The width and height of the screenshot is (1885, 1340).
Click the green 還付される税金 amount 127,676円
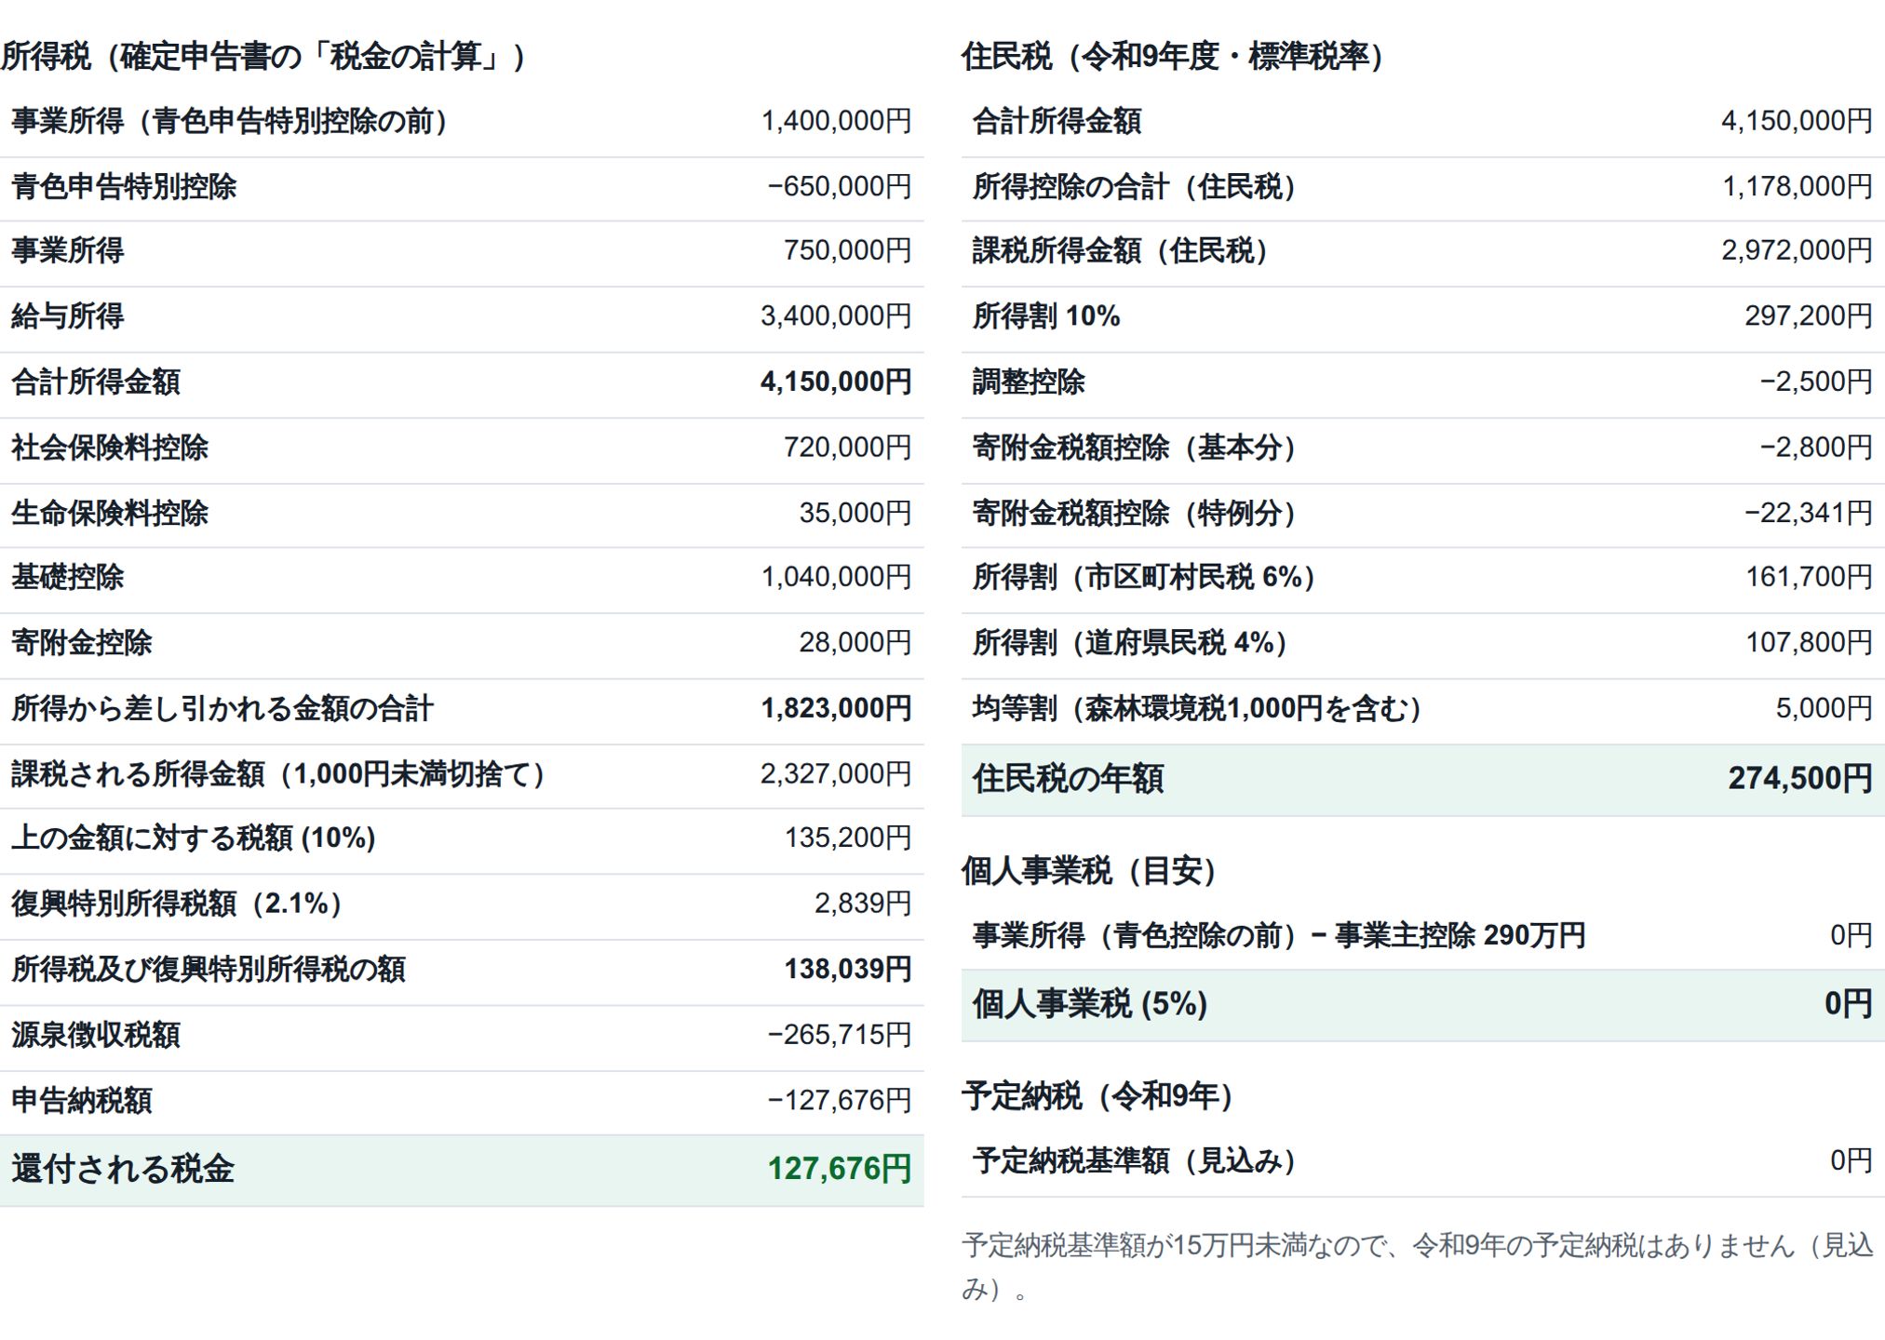(840, 1169)
